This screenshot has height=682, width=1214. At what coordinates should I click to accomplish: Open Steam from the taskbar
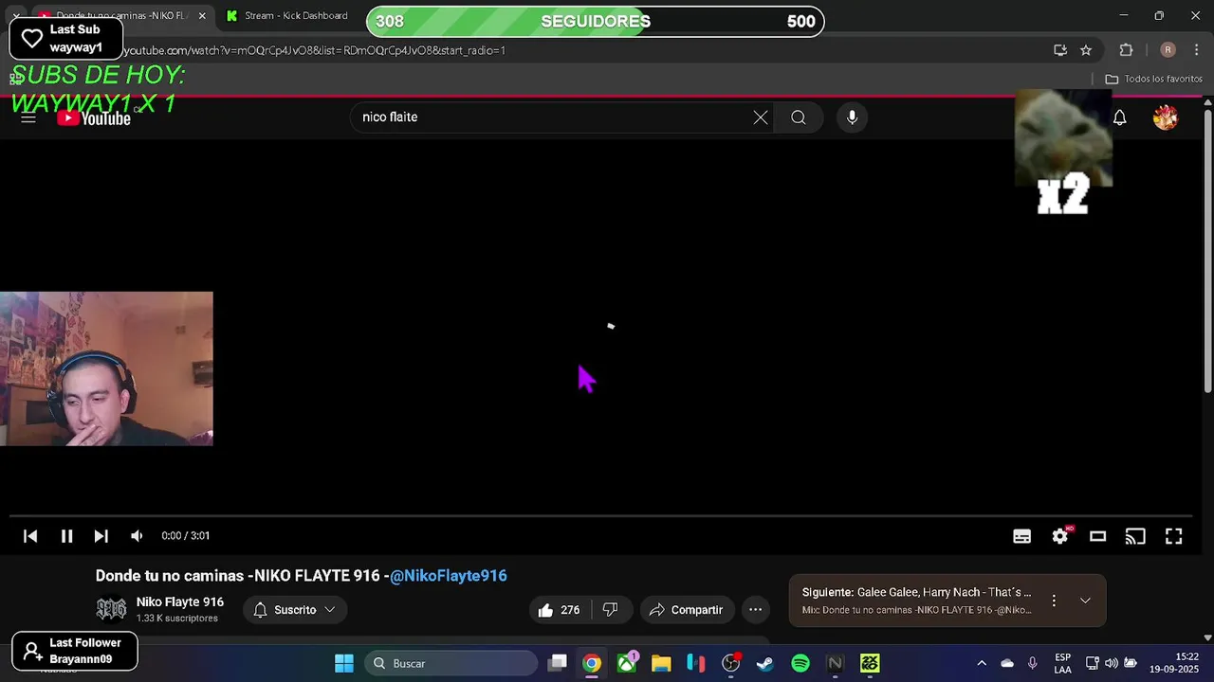point(765,663)
